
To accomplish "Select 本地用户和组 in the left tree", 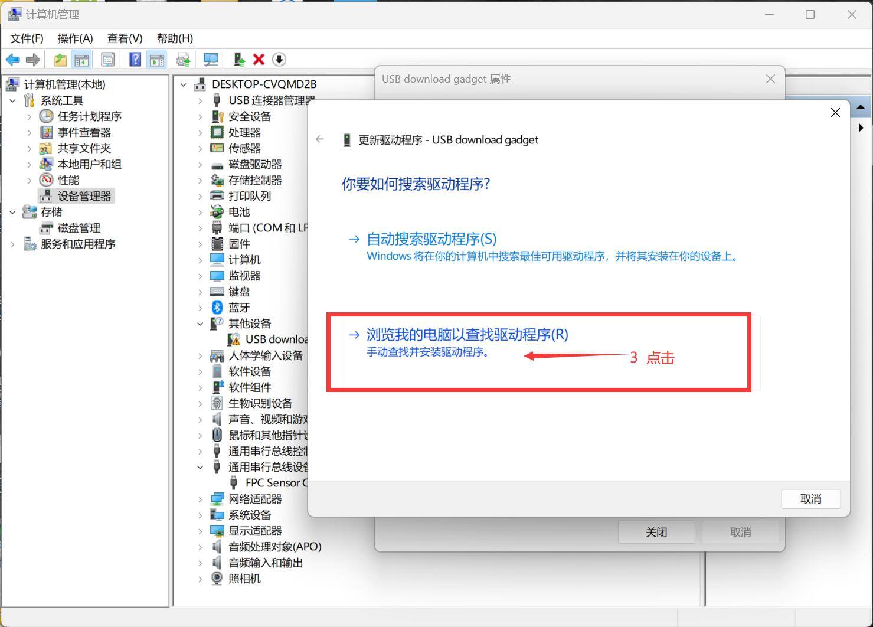I will click(89, 164).
